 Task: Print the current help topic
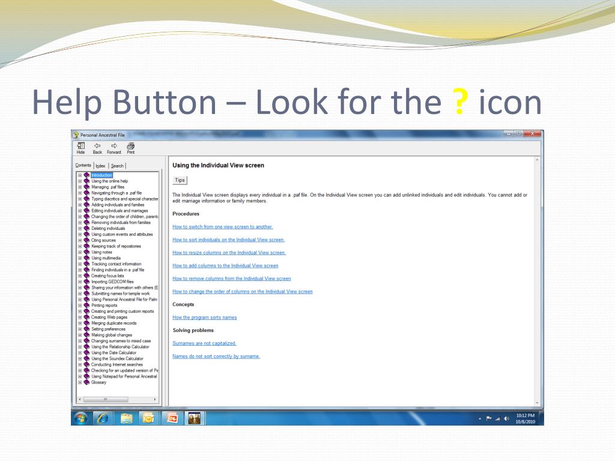point(130,148)
